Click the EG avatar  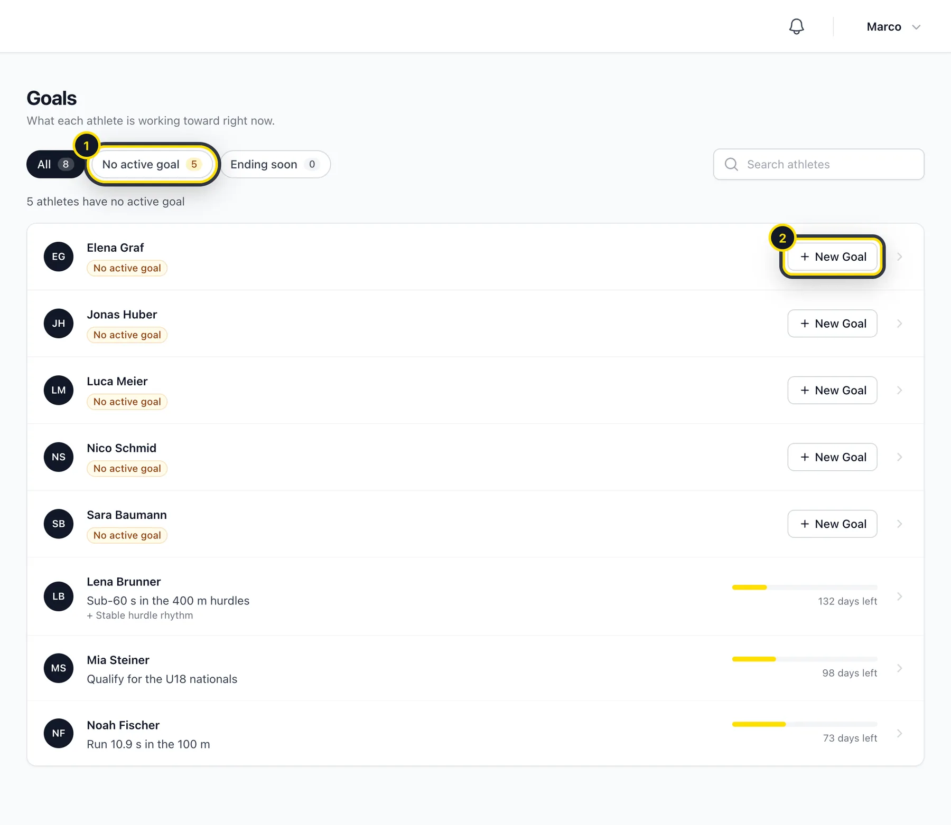59,257
